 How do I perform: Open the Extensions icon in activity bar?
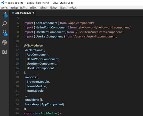[x=5, y=52]
